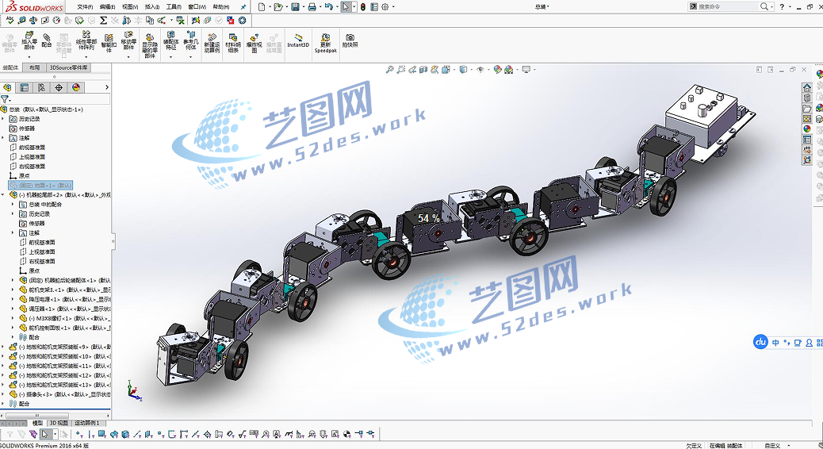Switch to the 3DSource零件库 tab
Image resolution: width=823 pixels, height=449 pixels.
[x=69, y=67]
